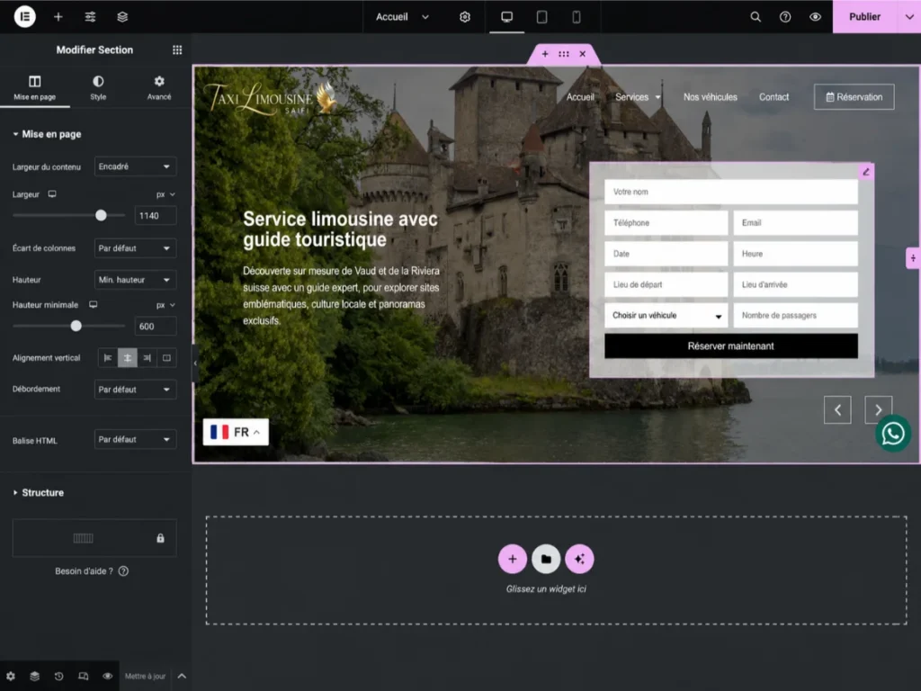Viewport: 921px width, 691px height.
Task: Open the Structure layers icon in top bar
Action: tap(122, 16)
